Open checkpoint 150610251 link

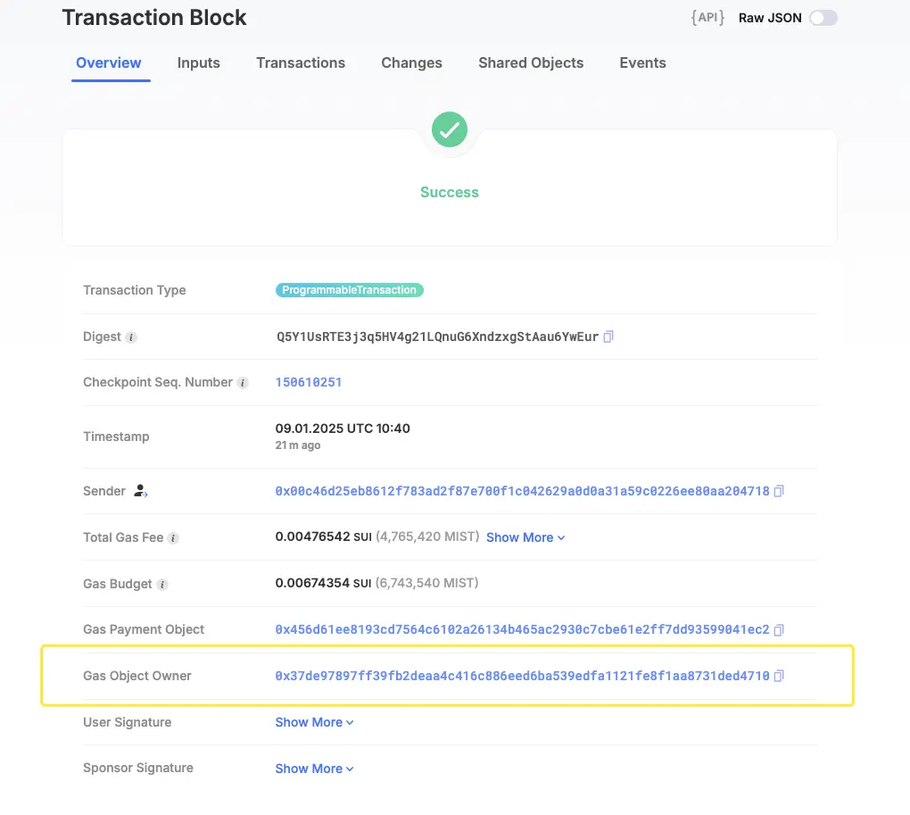(x=308, y=383)
